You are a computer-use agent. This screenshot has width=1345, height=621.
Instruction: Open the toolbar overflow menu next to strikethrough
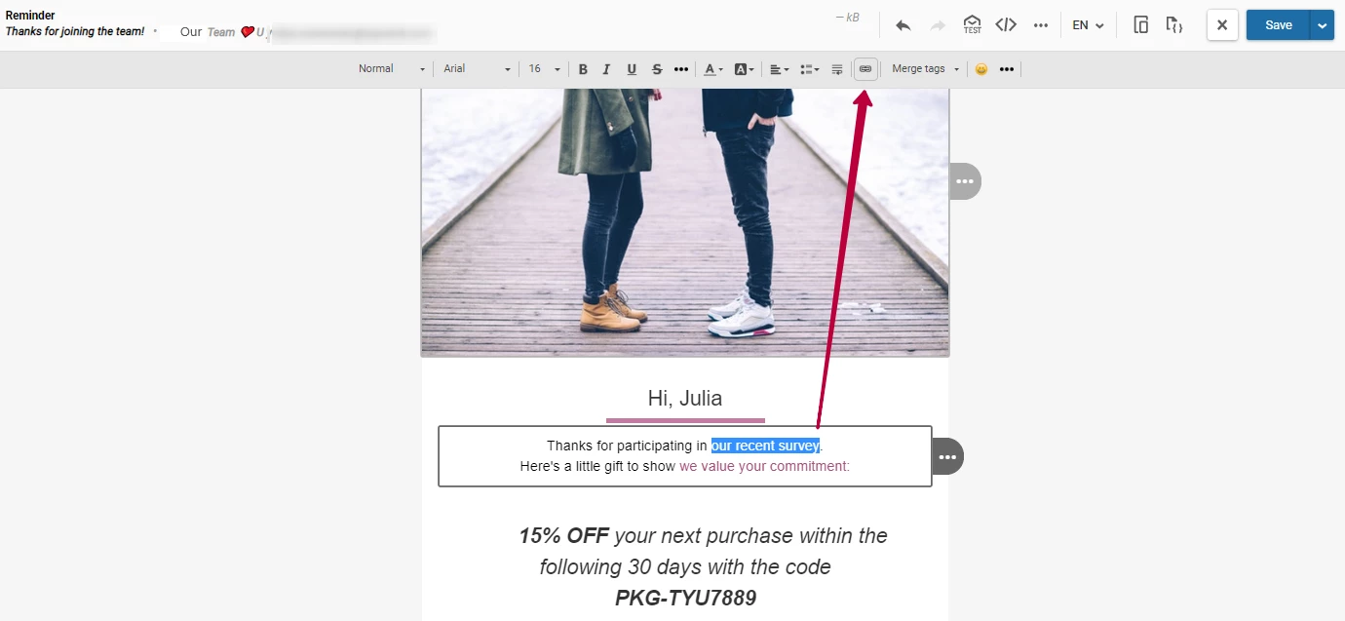pos(681,68)
